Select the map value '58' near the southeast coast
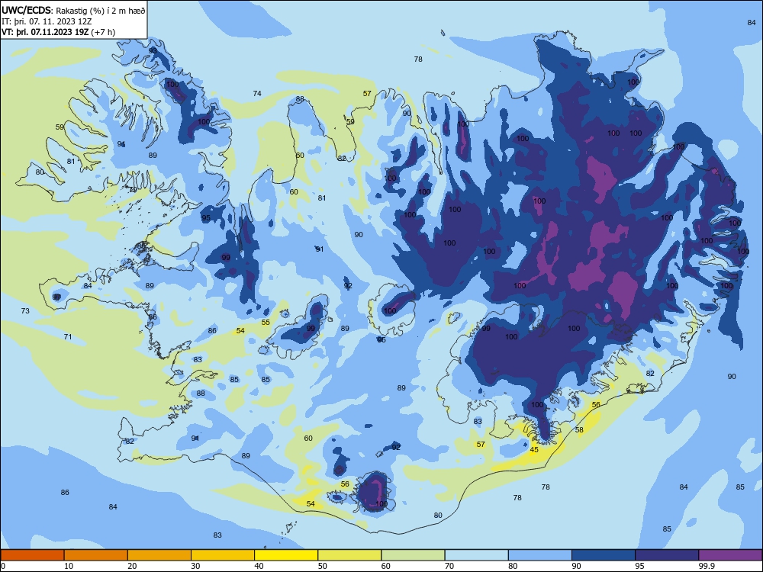Viewport: 763px width, 572px height. pyautogui.click(x=579, y=429)
